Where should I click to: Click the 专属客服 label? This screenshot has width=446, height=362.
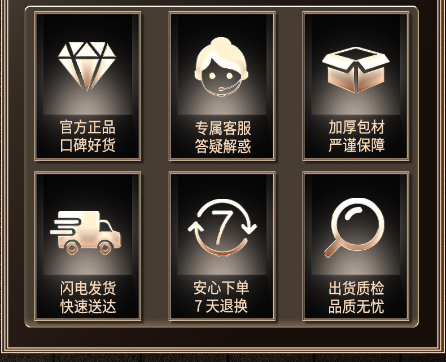(222, 128)
